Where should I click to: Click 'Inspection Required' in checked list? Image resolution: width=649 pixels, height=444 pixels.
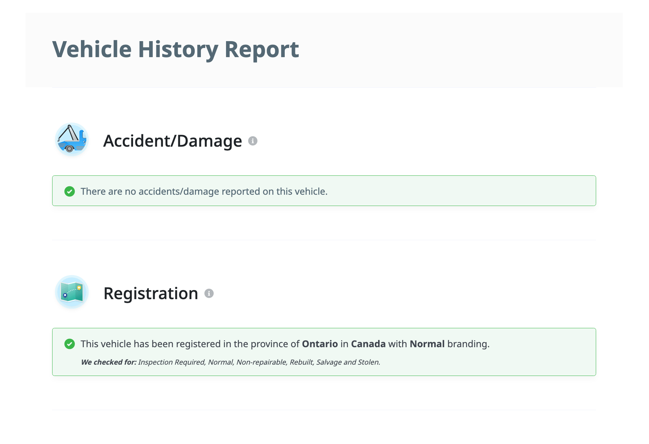pyautogui.click(x=171, y=362)
